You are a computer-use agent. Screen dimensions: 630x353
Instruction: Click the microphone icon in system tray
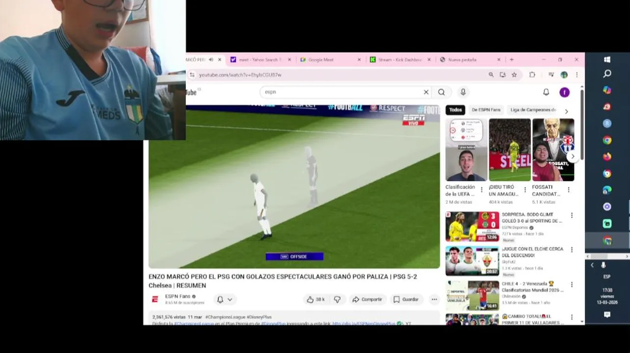pyautogui.click(x=604, y=265)
